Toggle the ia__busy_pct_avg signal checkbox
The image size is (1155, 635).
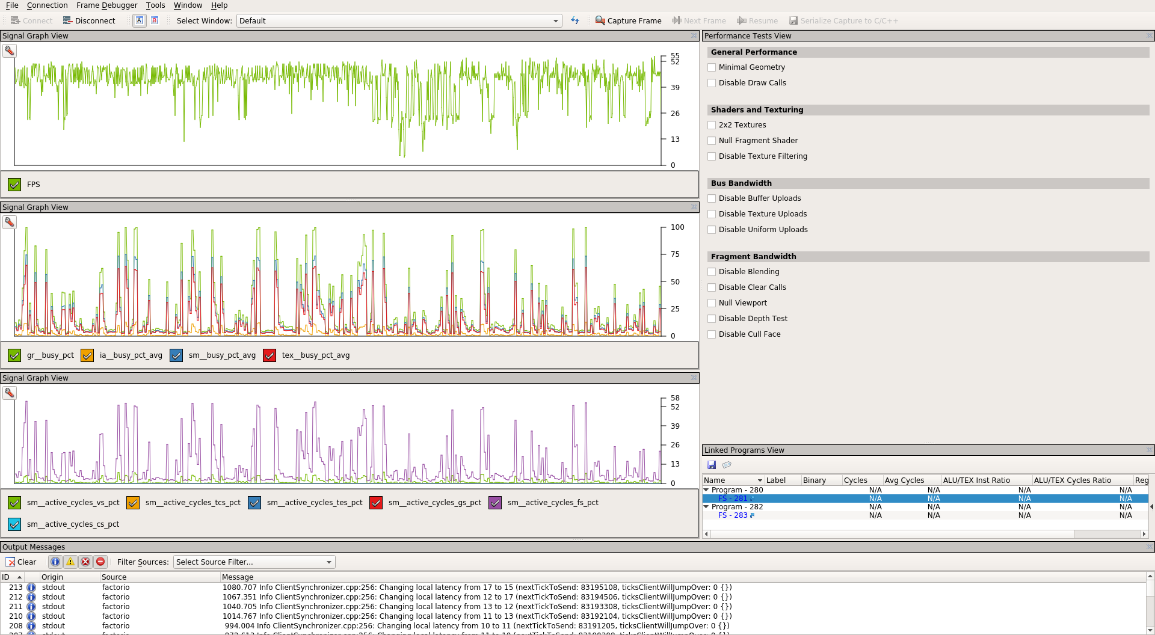pos(87,355)
